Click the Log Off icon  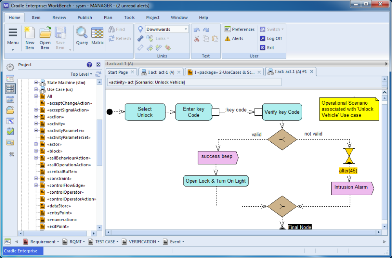click(x=263, y=38)
